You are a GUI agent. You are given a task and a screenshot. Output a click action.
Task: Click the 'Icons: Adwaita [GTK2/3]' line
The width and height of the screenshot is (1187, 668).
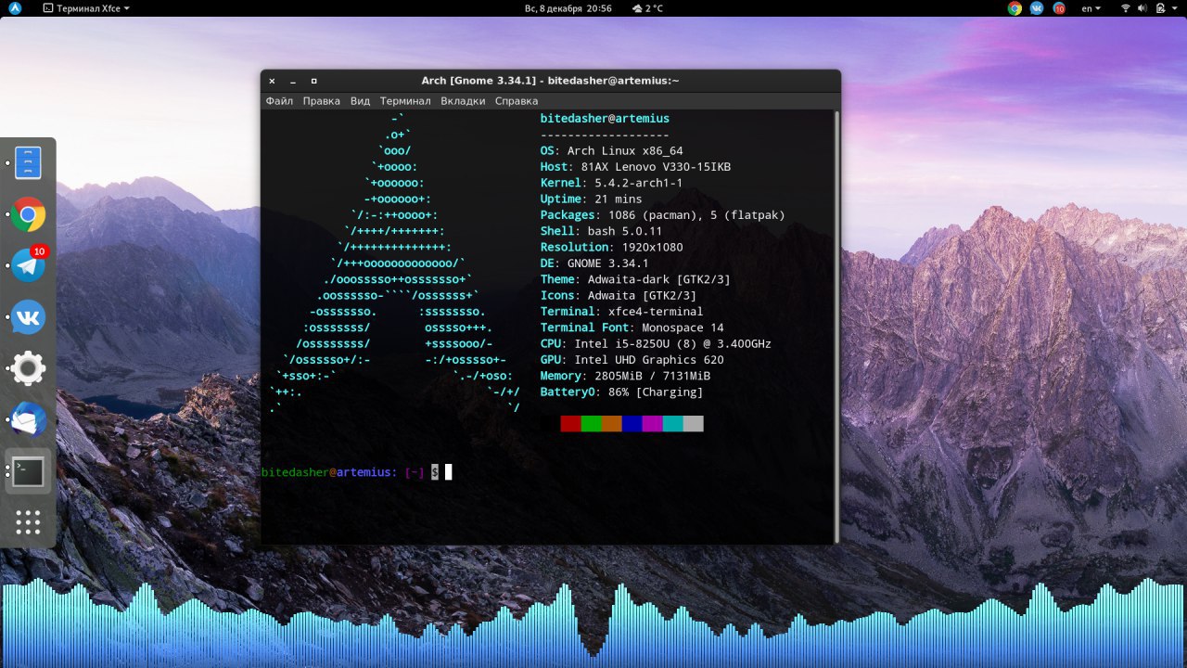tap(618, 296)
